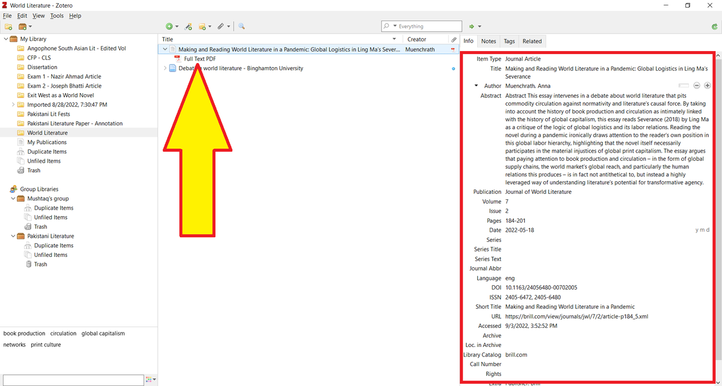The width and height of the screenshot is (722, 386).
Task: Select the World Literature collection
Action: 48,133
